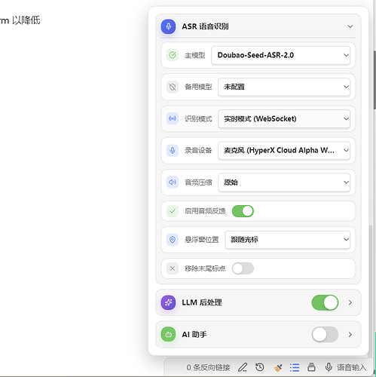The image size is (376, 377).
Task: Enable the 移除末尾标点 switch
Action: 243,268
